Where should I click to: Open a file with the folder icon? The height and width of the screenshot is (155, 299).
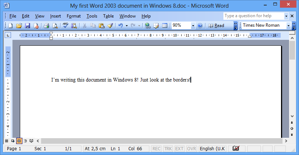click(19, 26)
